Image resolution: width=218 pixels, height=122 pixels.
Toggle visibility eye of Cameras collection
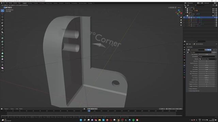click(x=215, y=11)
